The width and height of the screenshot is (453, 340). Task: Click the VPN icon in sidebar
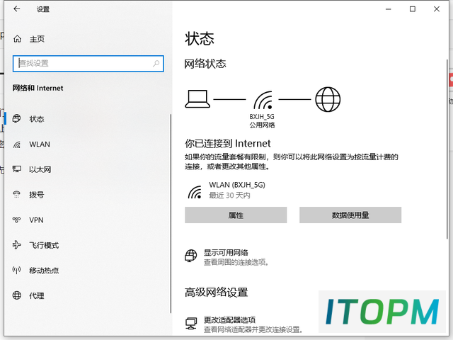17,220
